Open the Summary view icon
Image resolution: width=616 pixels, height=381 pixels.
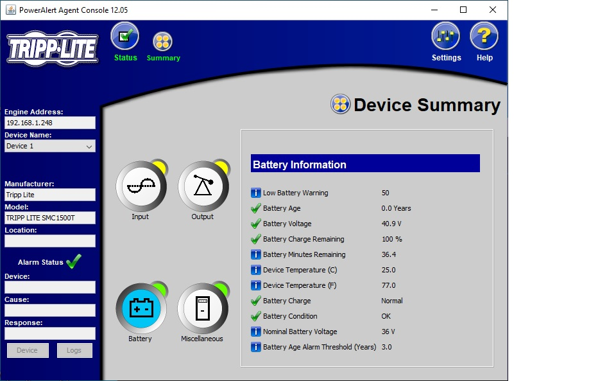tap(162, 41)
